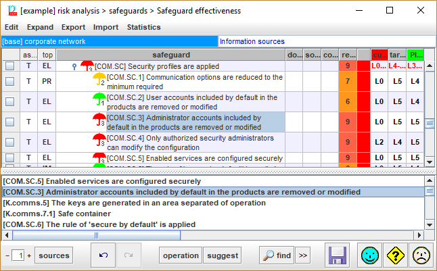Viewport: 437px width, 271px height.
Task: Click the save floppy disk icon
Action: tap(338, 255)
